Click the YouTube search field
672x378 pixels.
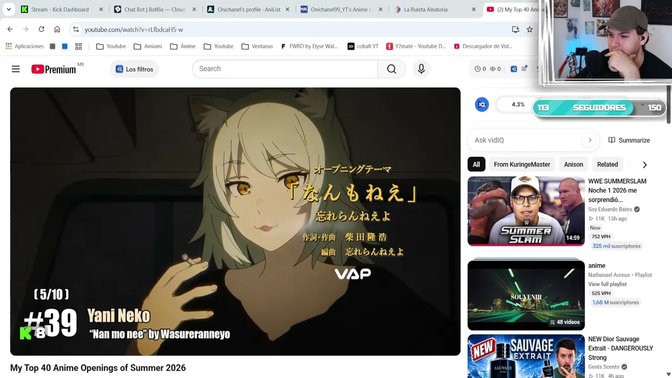click(x=285, y=69)
